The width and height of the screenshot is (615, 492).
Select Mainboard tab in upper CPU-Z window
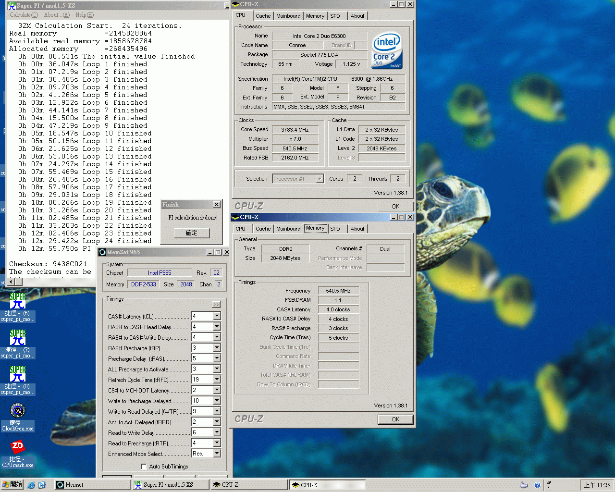(x=288, y=16)
